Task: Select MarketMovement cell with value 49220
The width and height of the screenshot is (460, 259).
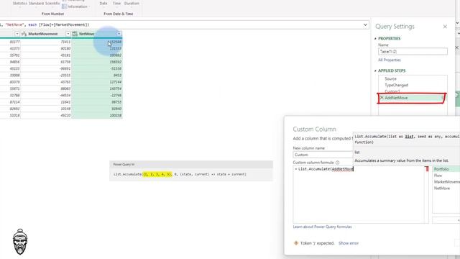Action: point(46,115)
